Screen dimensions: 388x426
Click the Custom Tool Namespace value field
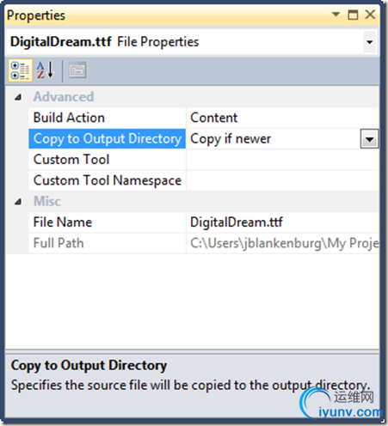pos(283,180)
